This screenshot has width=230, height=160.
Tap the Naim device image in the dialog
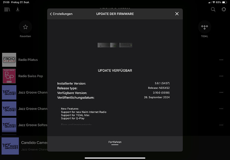click(115, 45)
